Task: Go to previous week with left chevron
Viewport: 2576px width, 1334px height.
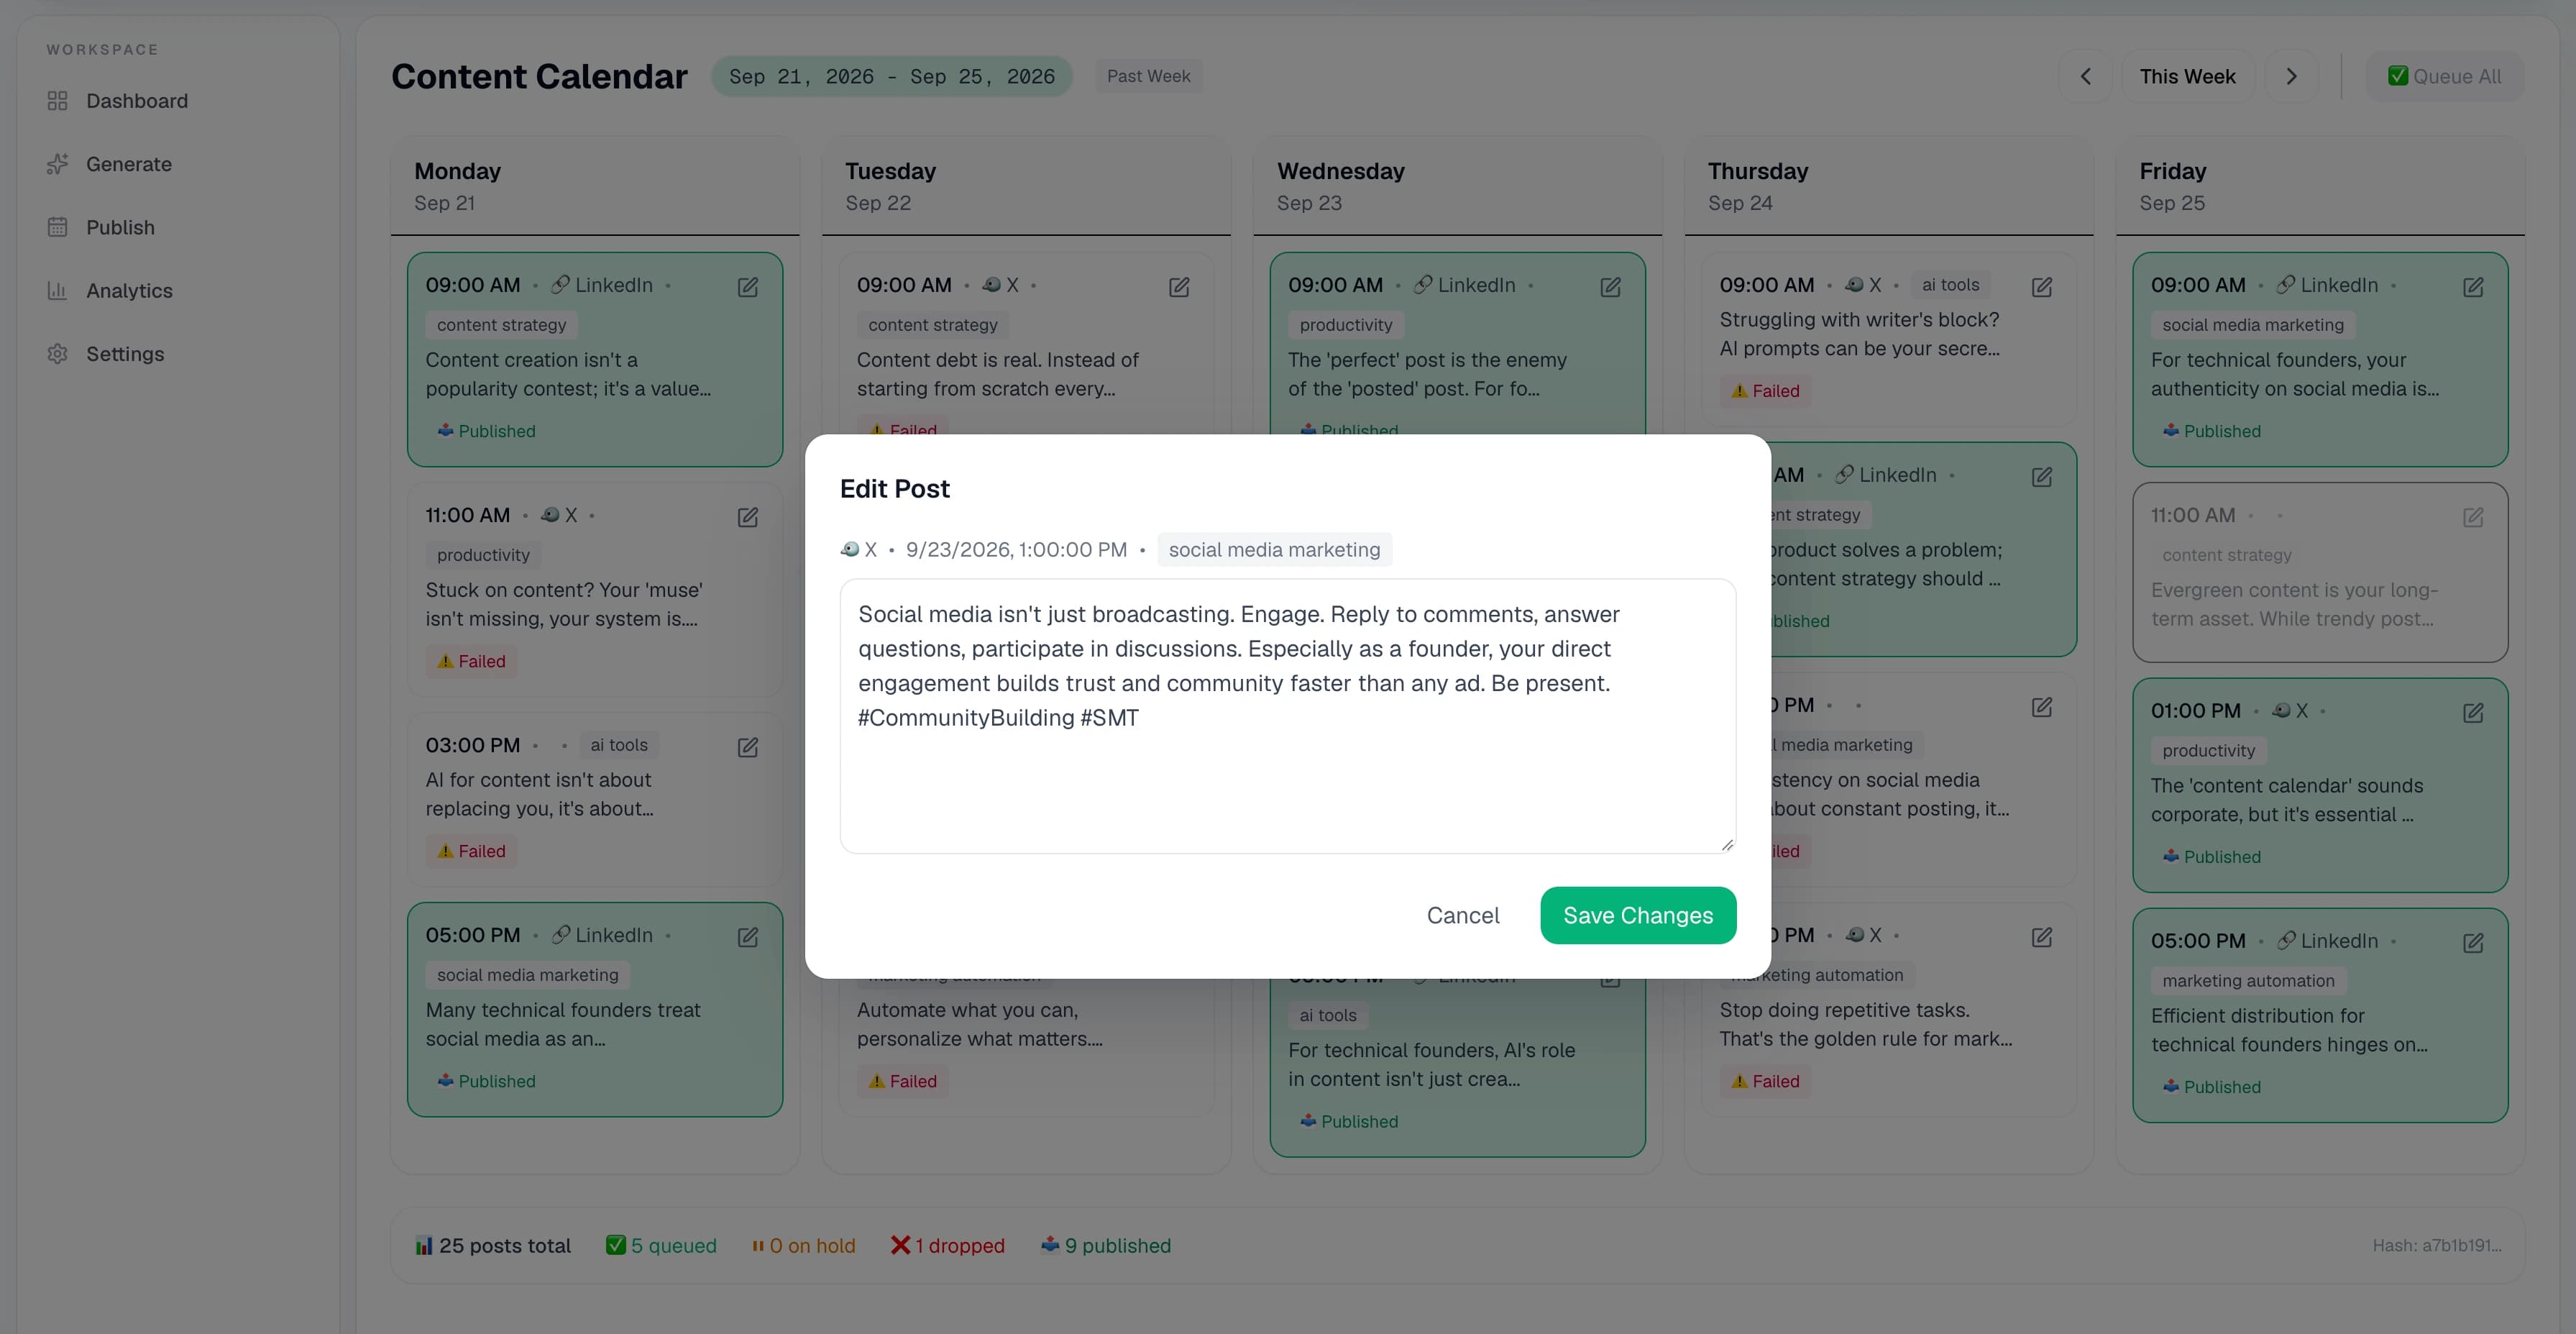Action: pos(2086,76)
